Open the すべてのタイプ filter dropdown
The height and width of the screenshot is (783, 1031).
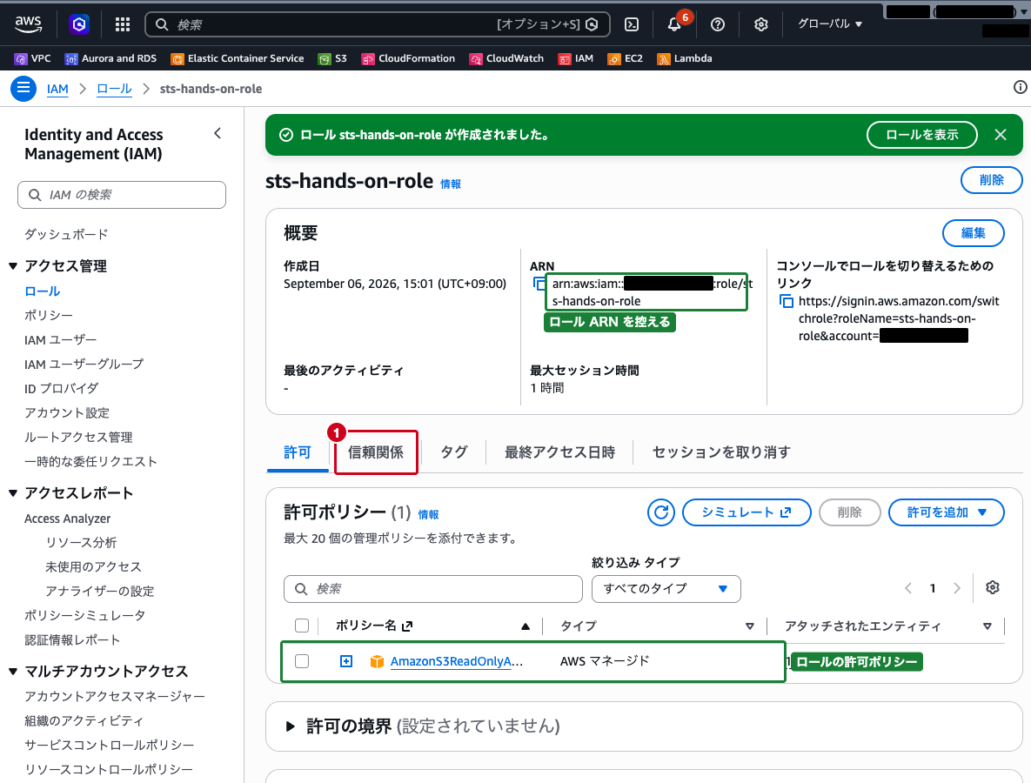click(x=666, y=588)
